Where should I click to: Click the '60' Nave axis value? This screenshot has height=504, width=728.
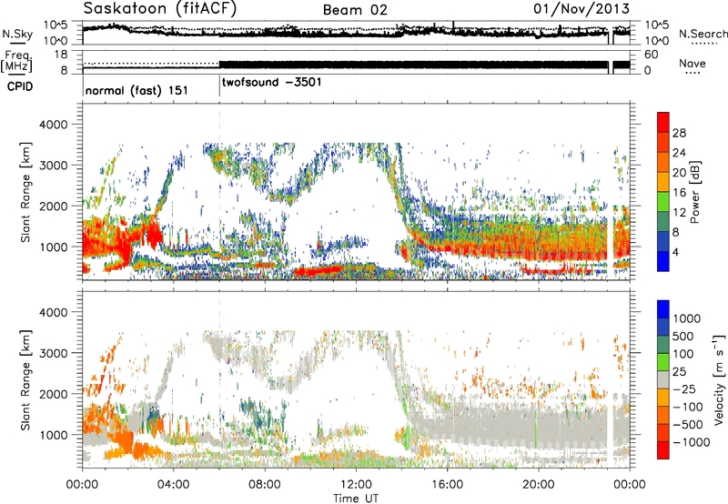coord(651,55)
